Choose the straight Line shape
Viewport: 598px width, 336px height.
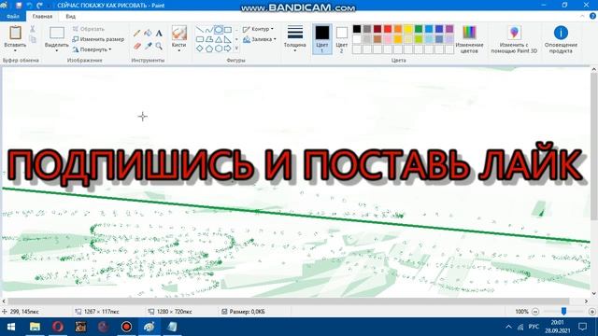pyautogui.click(x=199, y=30)
